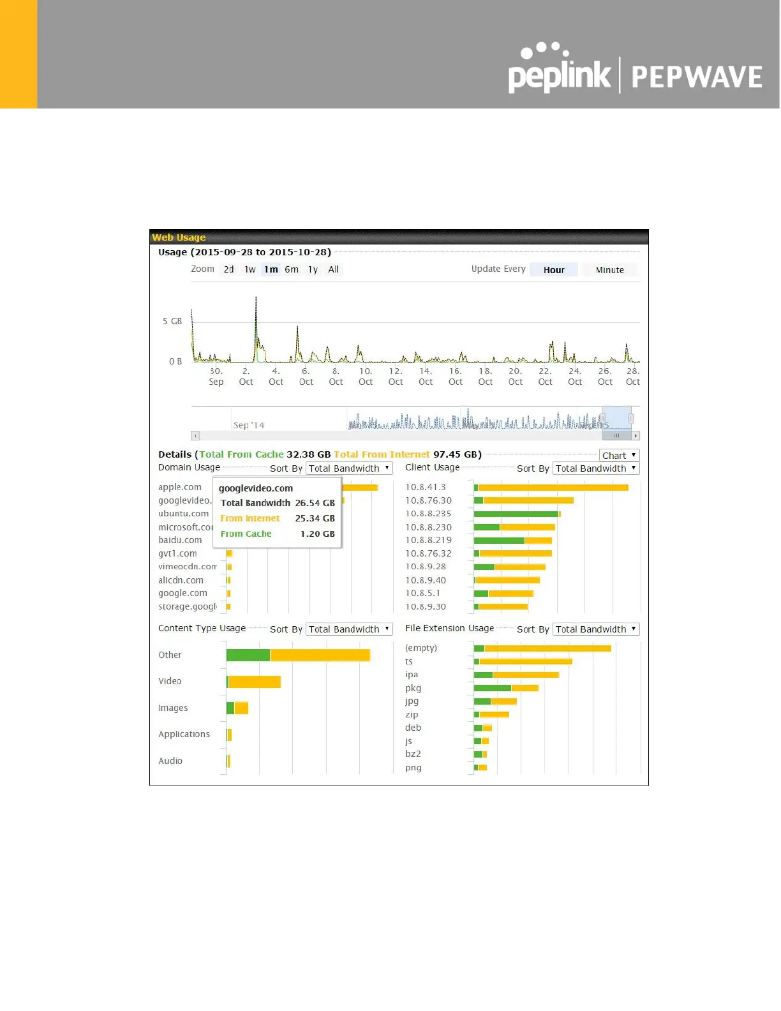Set update interval to Hour

click(553, 270)
